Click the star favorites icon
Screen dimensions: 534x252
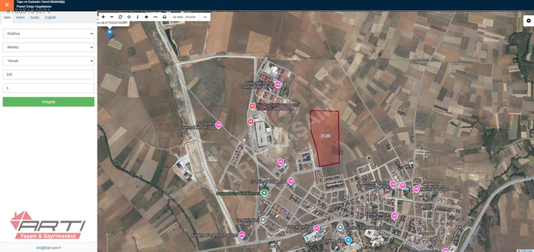[146, 17]
